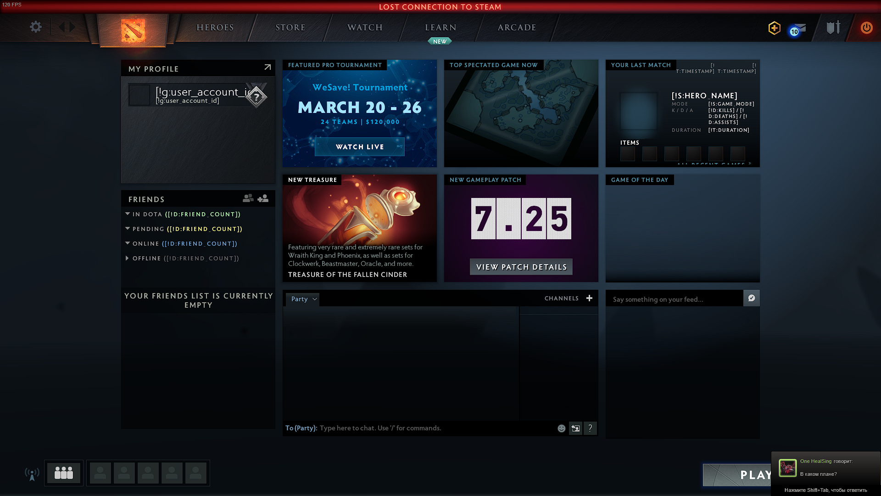Image resolution: width=881 pixels, height=496 pixels.
Task: Open the emoticon picker in chat
Action: 561,428
